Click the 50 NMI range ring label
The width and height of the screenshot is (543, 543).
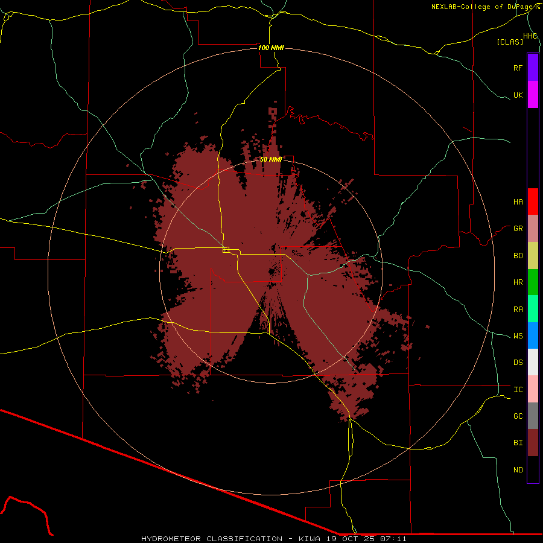click(x=271, y=159)
